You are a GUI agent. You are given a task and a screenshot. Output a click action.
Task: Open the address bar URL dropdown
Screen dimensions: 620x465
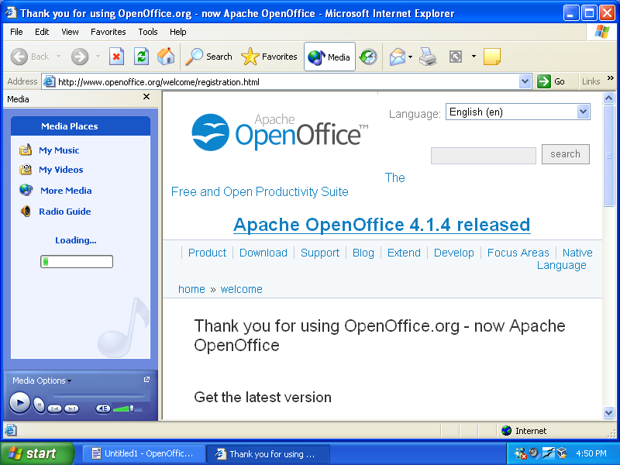(525, 81)
